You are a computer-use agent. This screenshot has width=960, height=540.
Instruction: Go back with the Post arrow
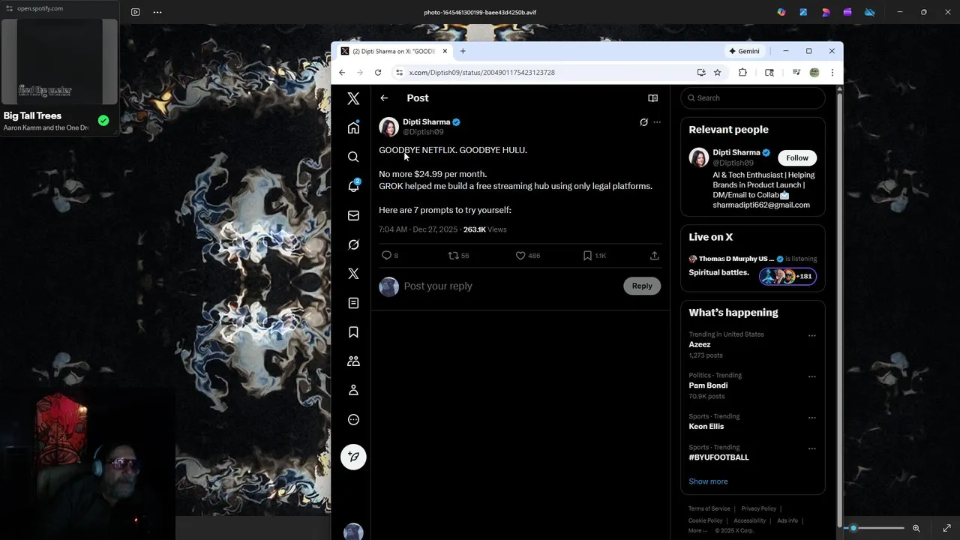(x=384, y=98)
